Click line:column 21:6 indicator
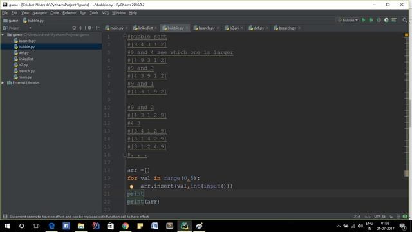This screenshot has height=232, width=412. click(357, 217)
